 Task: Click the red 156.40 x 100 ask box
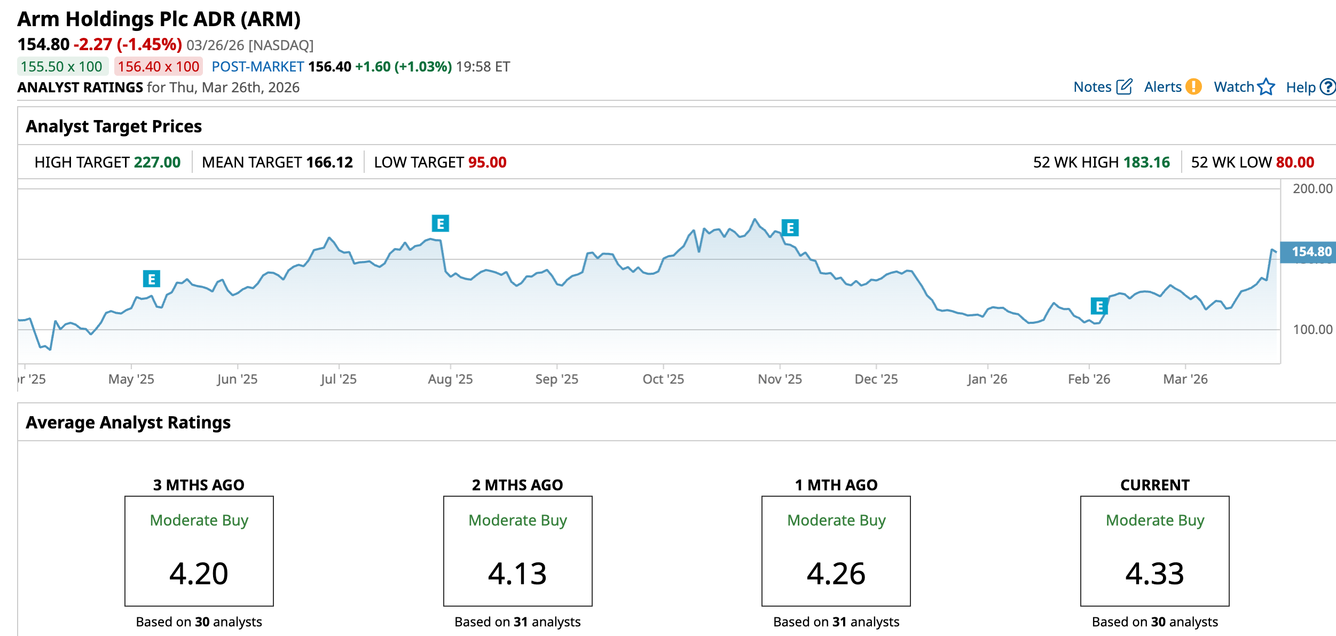159,67
